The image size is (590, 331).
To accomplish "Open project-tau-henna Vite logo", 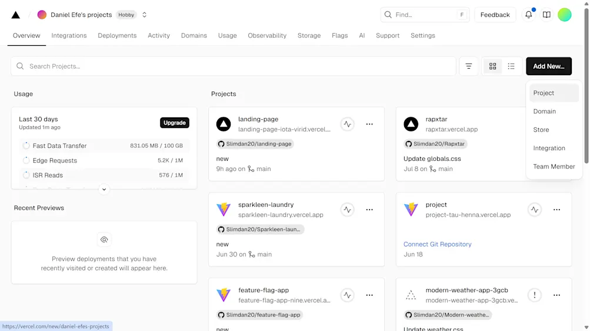I will tap(411, 210).
